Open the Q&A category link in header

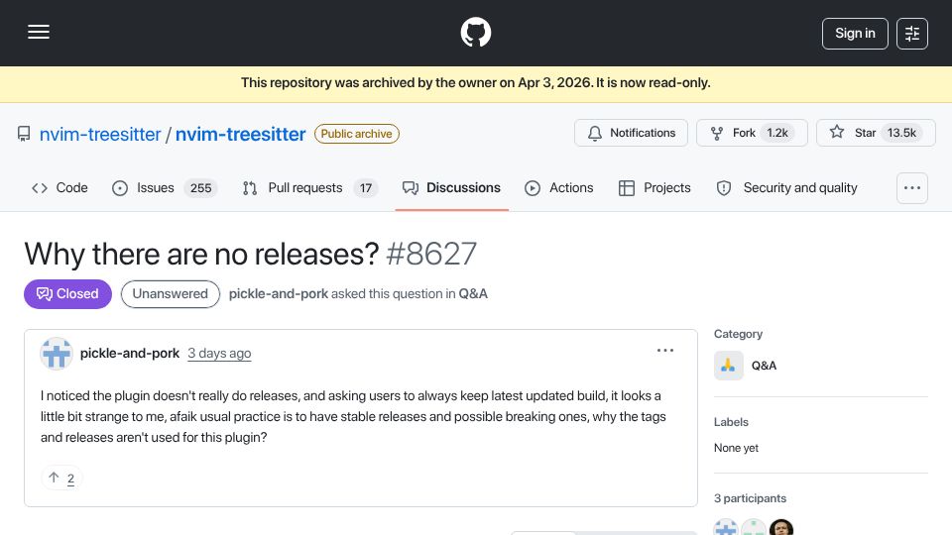tap(473, 294)
